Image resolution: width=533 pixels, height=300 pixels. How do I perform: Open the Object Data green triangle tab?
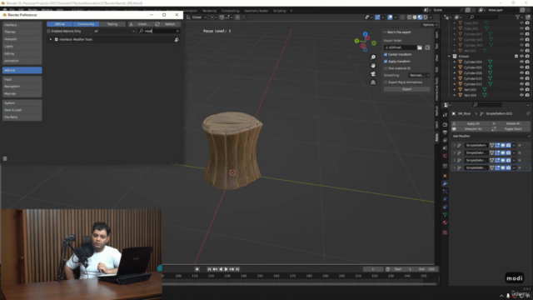[445, 215]
